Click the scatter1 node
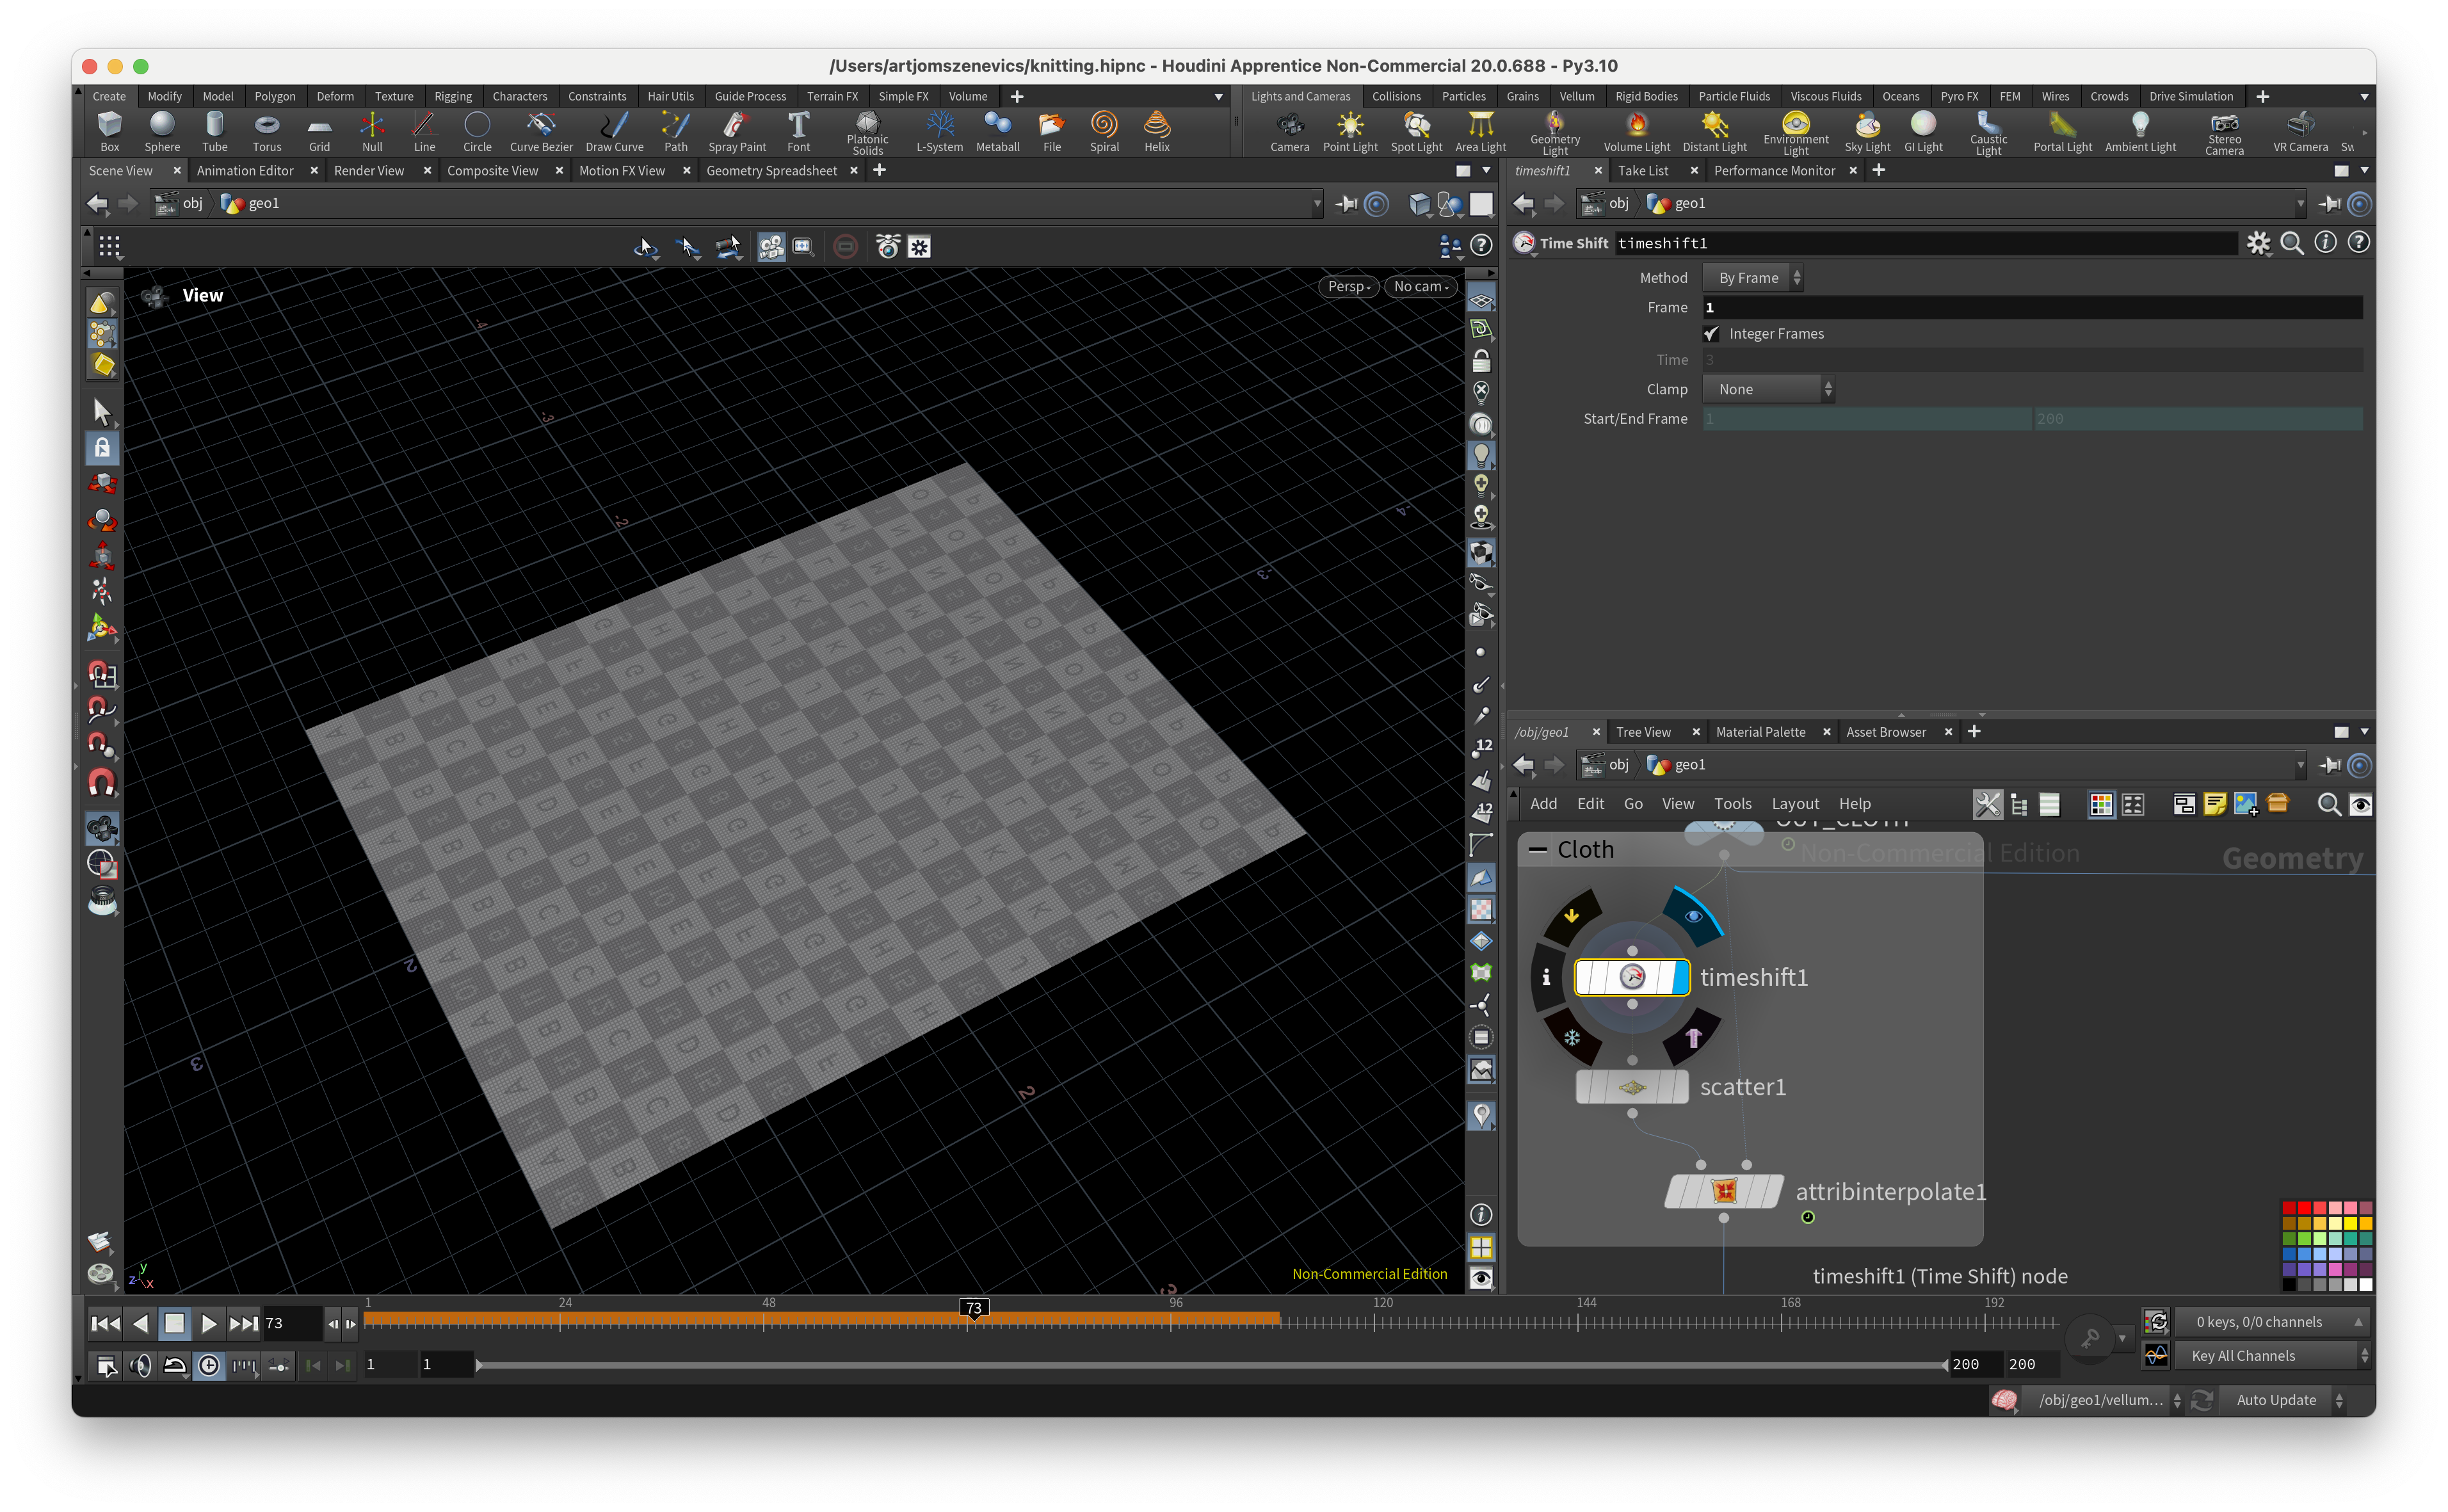 pos(1632,1087)
